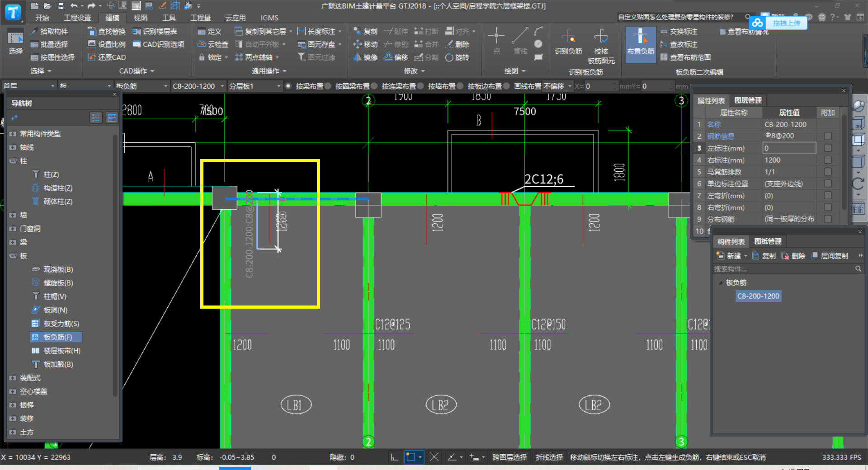Viewport: 868px width, 470px height.
Task: Click 查改标注 (check and edit annotation)
Action: coord(679,44)
